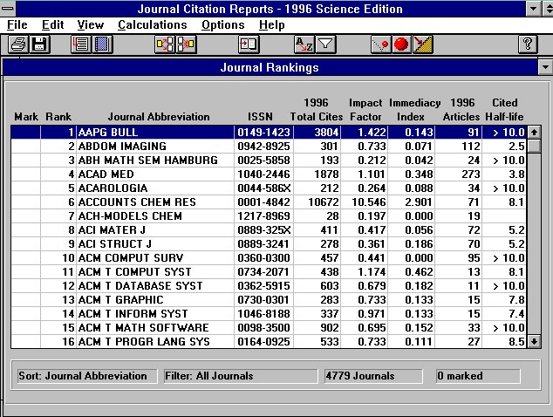Image resolution: width=553 pixels, height=417 pixels.
Task: Click the second yellow boxes diagram icon
Action: pos(186,44)
